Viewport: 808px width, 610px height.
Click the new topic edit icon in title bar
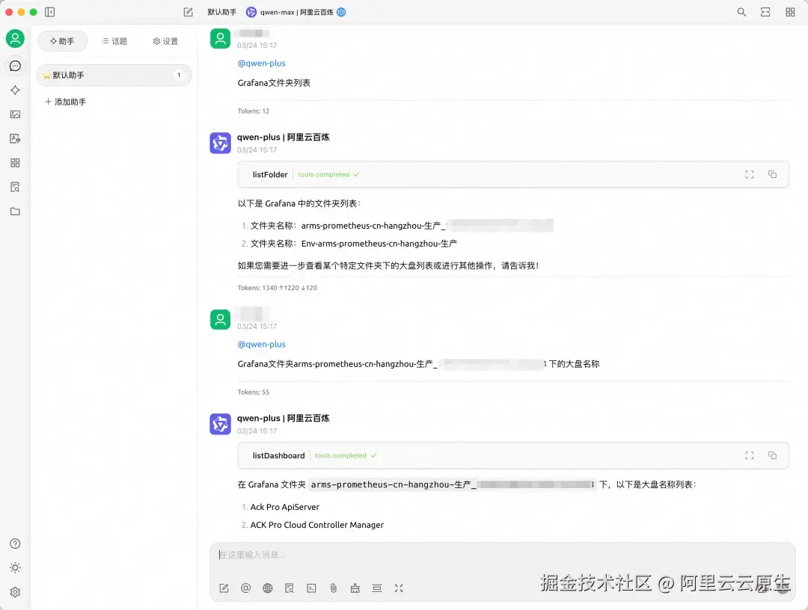(x=188, y=12)
